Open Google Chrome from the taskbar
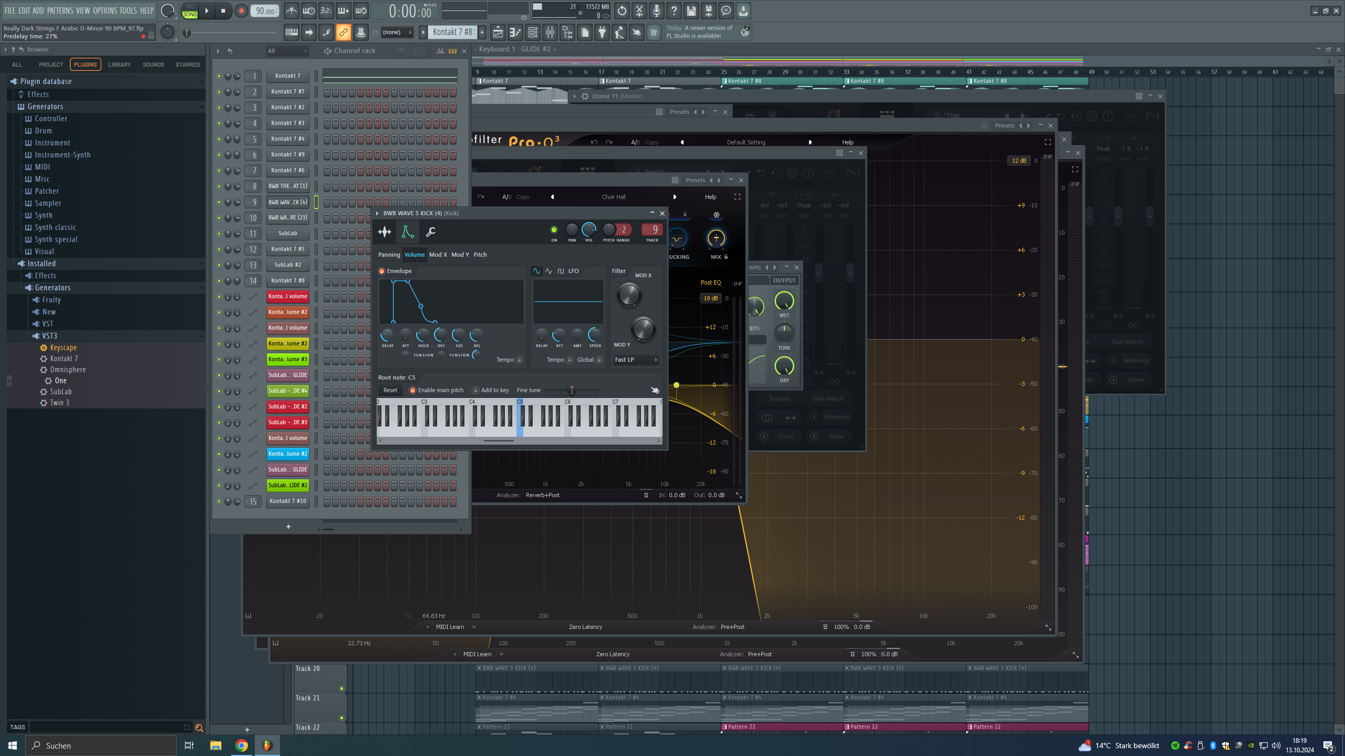This screenshot has height=756, width=1345. [242, 745]
